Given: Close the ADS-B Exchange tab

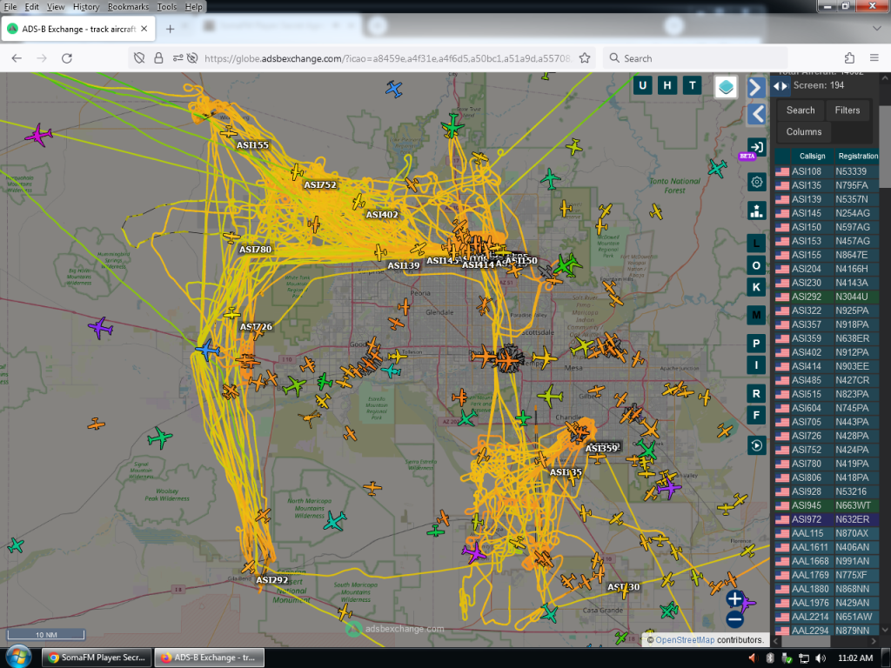Looking at the screenshot, I should pos(144,29).
